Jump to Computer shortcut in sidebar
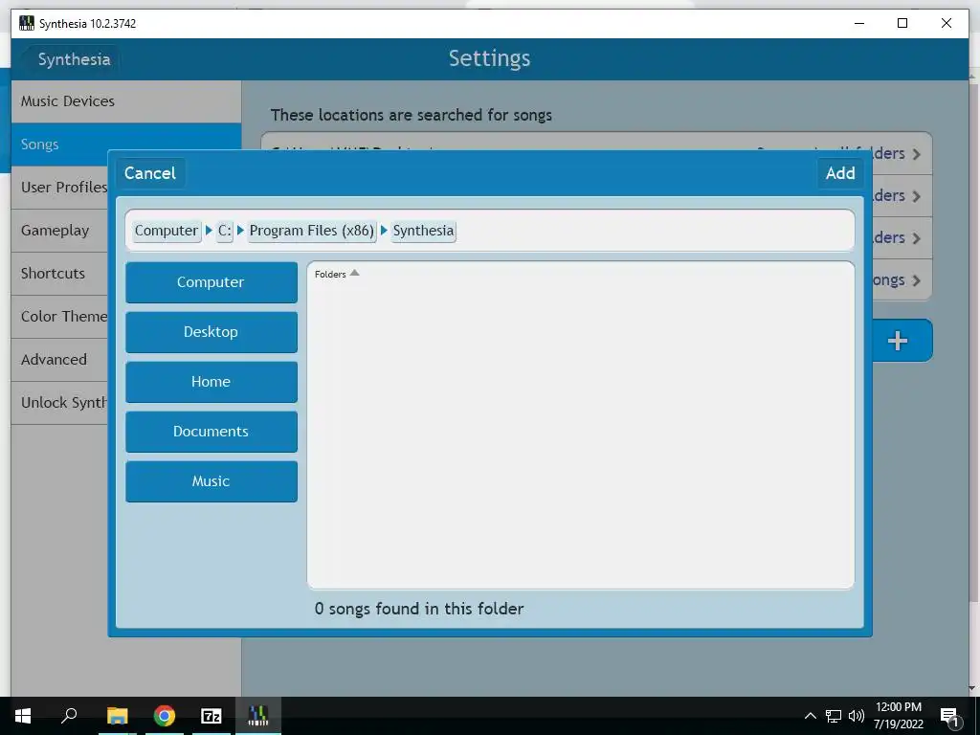Viewport: 980px width, 735px height. pos(212,282)
